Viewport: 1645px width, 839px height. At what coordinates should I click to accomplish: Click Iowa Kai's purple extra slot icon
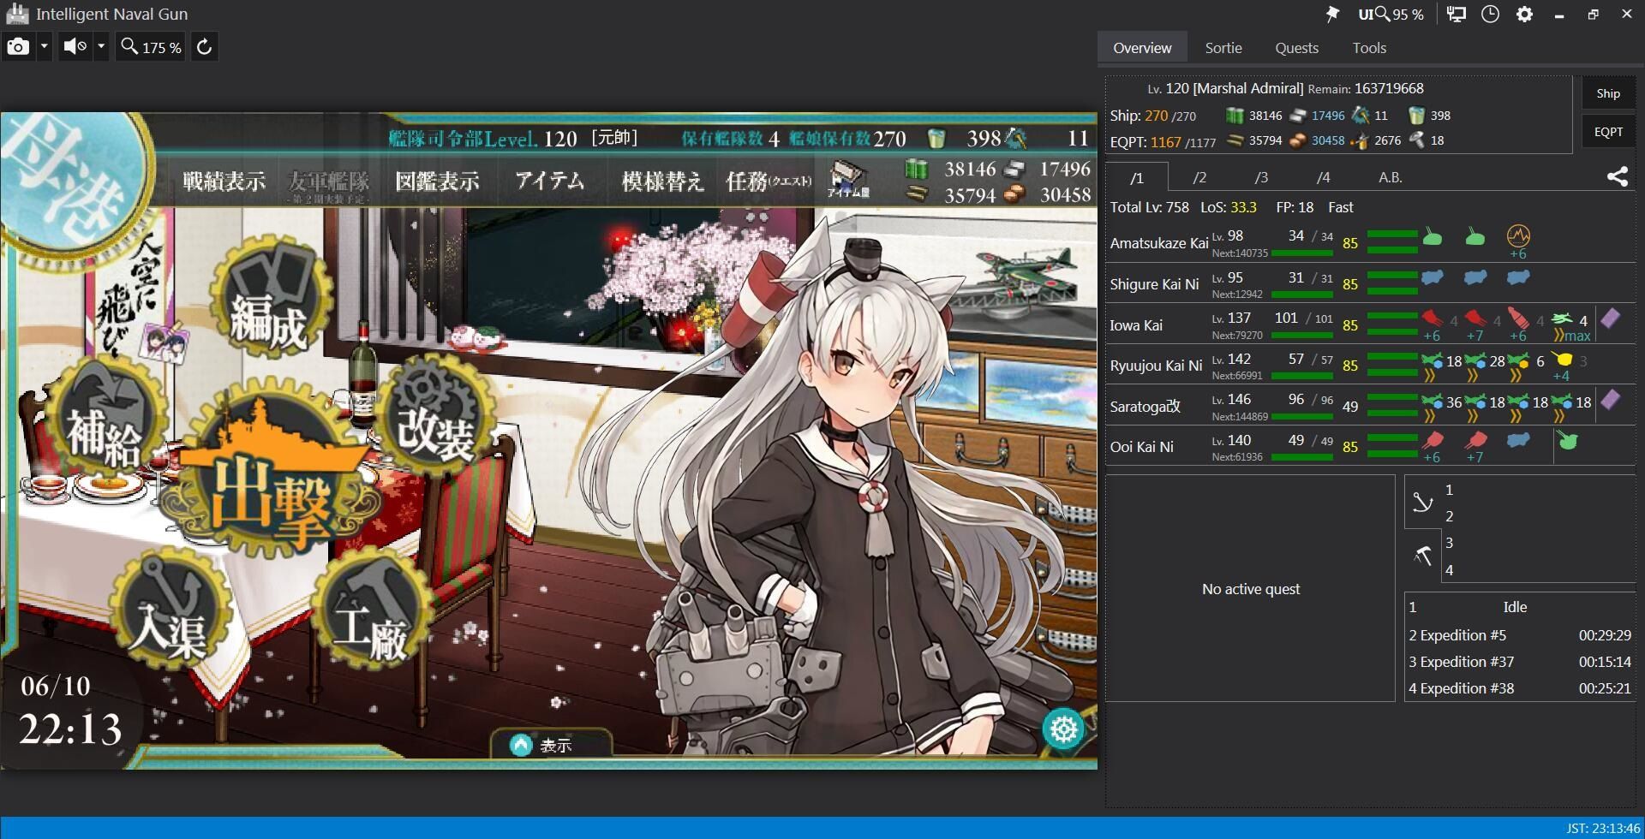[x=1610, y=318]
